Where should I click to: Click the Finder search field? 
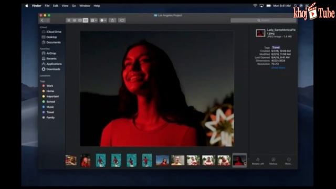pos(263,20)
